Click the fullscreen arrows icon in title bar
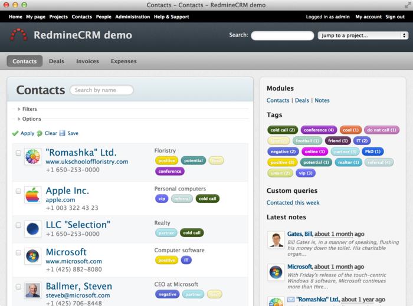Screen dimensions: 413x306 coord(408,5)
